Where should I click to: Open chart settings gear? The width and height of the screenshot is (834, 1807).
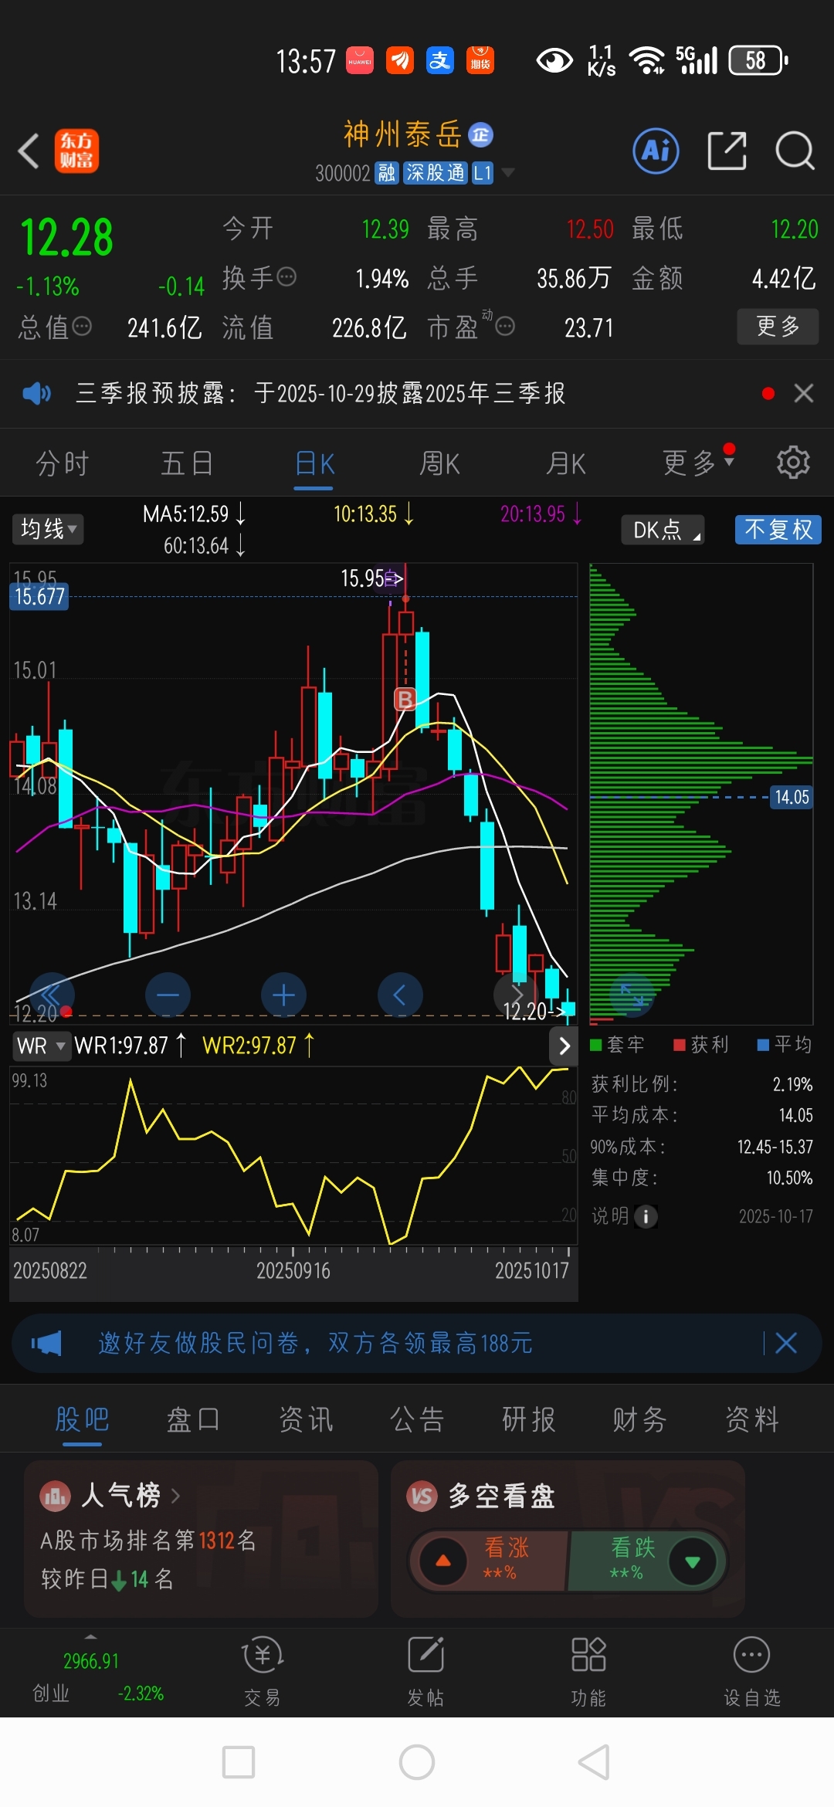click(x=793, y=463)
